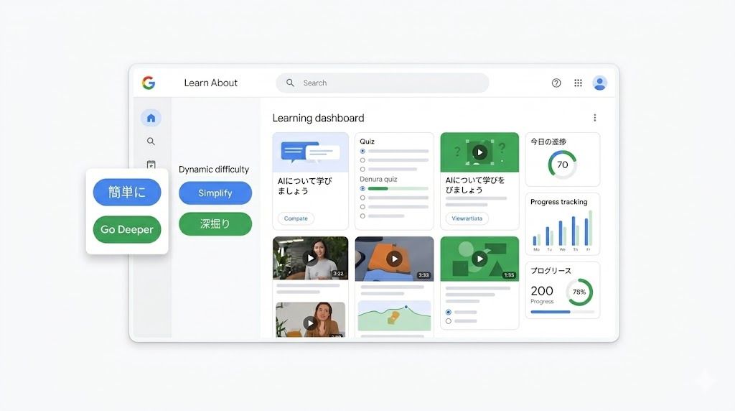Open the user account avatar
Screen dimensions: 735x411
599,83
